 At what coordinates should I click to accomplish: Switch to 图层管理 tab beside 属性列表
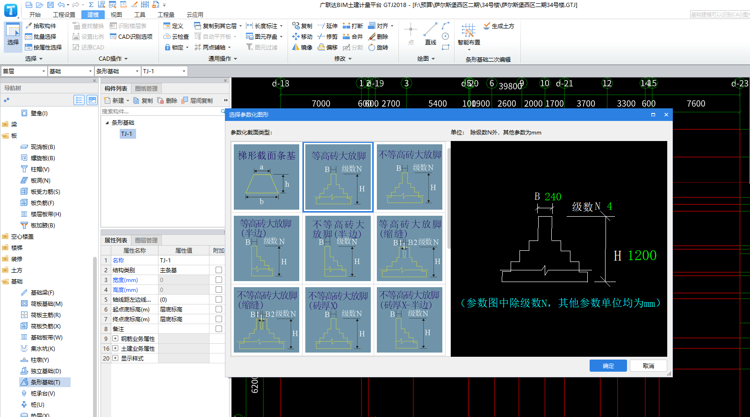tap(146, 240)
